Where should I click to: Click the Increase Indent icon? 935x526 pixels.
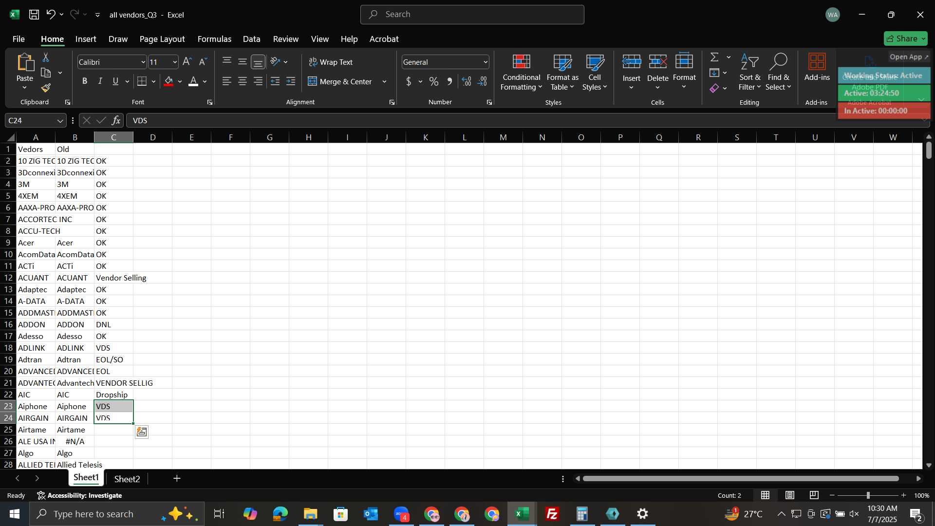click(x=291, y=81)
